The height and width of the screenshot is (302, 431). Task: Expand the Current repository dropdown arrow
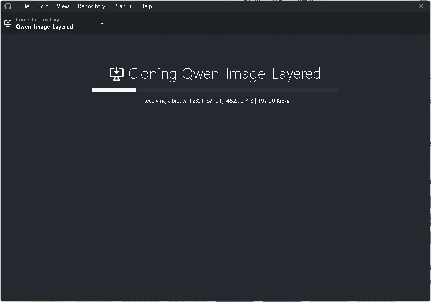pos(102,24)
